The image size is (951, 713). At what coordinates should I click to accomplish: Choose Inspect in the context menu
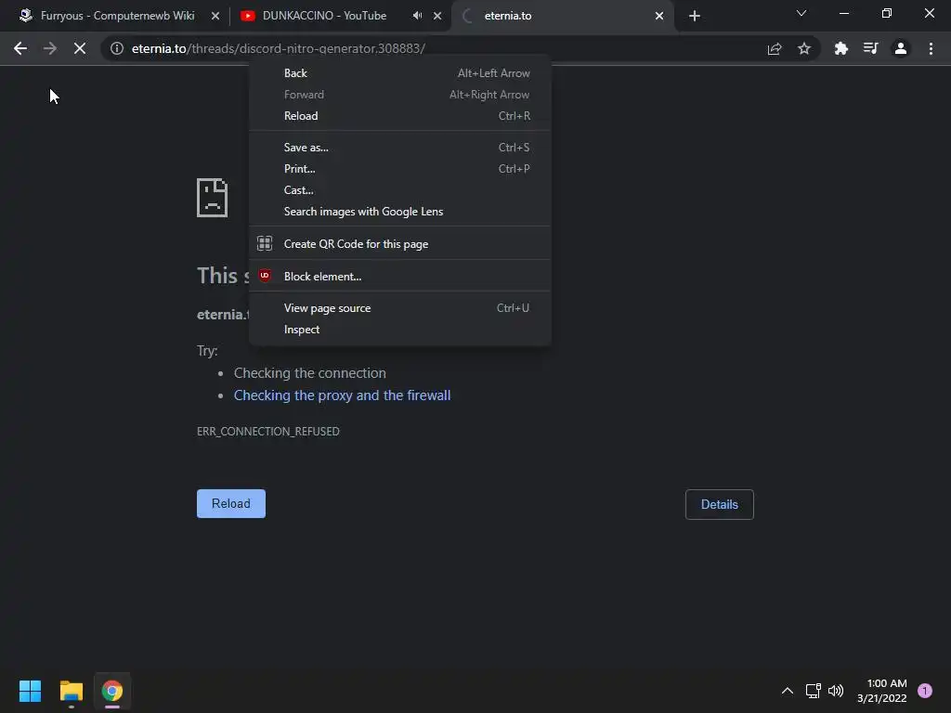pyautogui.click(x=399, y=330)
